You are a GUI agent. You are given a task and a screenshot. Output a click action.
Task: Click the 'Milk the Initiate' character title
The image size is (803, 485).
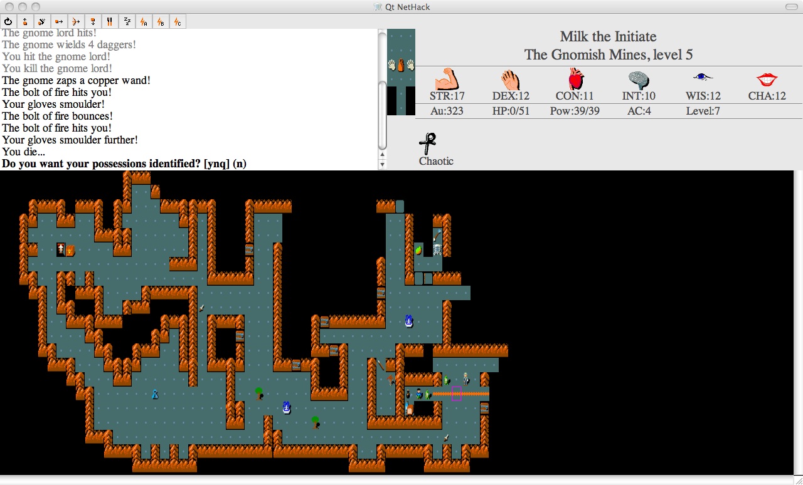[609, 36]
